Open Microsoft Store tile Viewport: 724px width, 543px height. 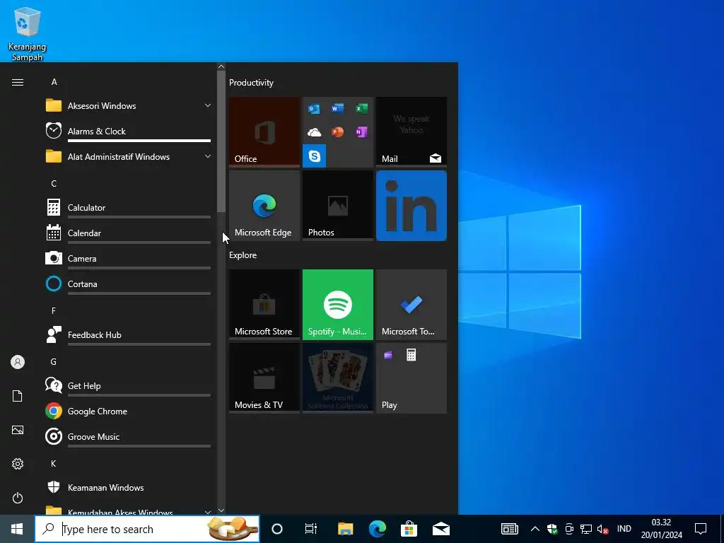(264, 305)
